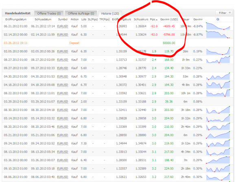The height and width of the screenshot is (182, 236).
Task: Click Gewinn percentage -8.87%
Action: click(198, 35)
